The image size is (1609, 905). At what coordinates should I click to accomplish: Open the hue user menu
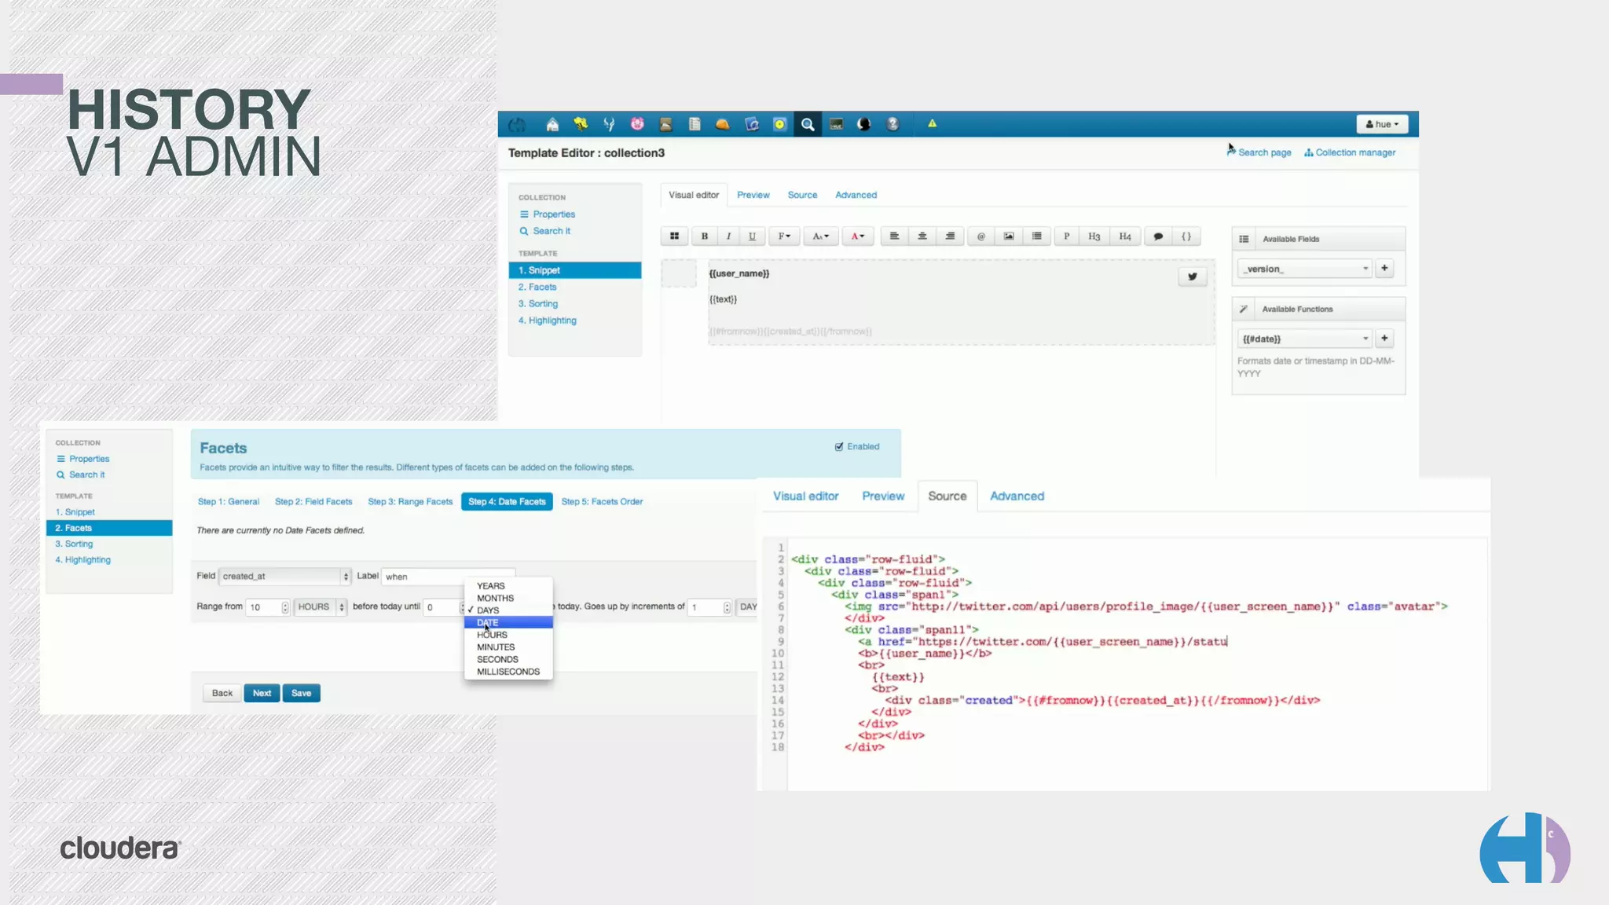pos(1382,124)
